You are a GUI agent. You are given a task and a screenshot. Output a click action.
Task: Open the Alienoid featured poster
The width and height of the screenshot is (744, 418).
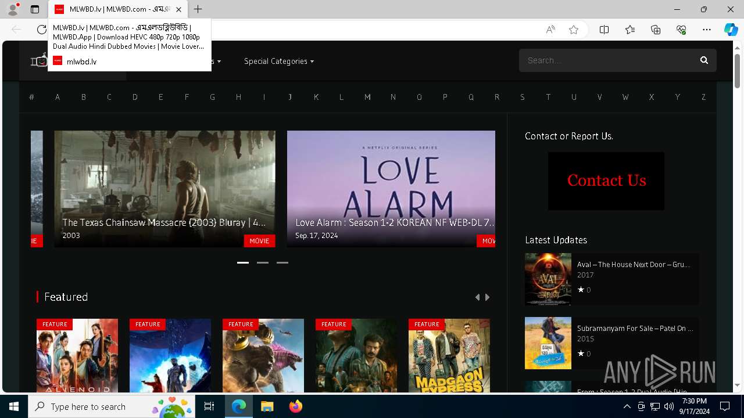pyautogui.click(x=77, y=355)
